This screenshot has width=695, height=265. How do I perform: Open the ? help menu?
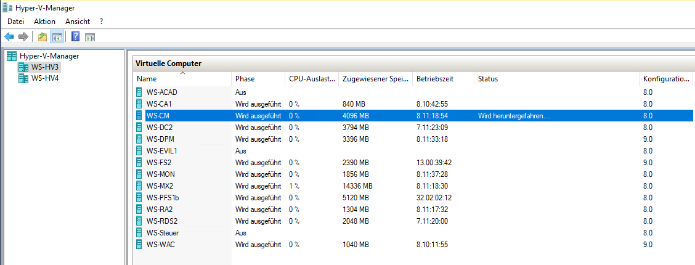click(x=102, y=22)
